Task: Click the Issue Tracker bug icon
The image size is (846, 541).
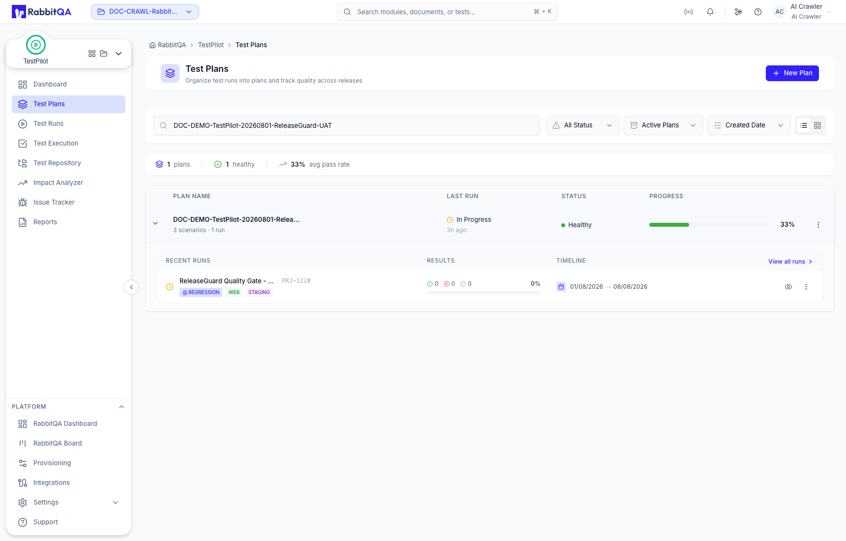Action: (x=23, y=203)
